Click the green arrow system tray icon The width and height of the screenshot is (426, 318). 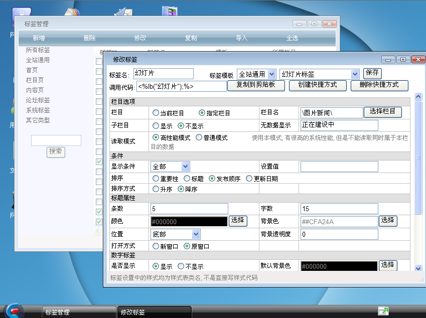[383, 311]
